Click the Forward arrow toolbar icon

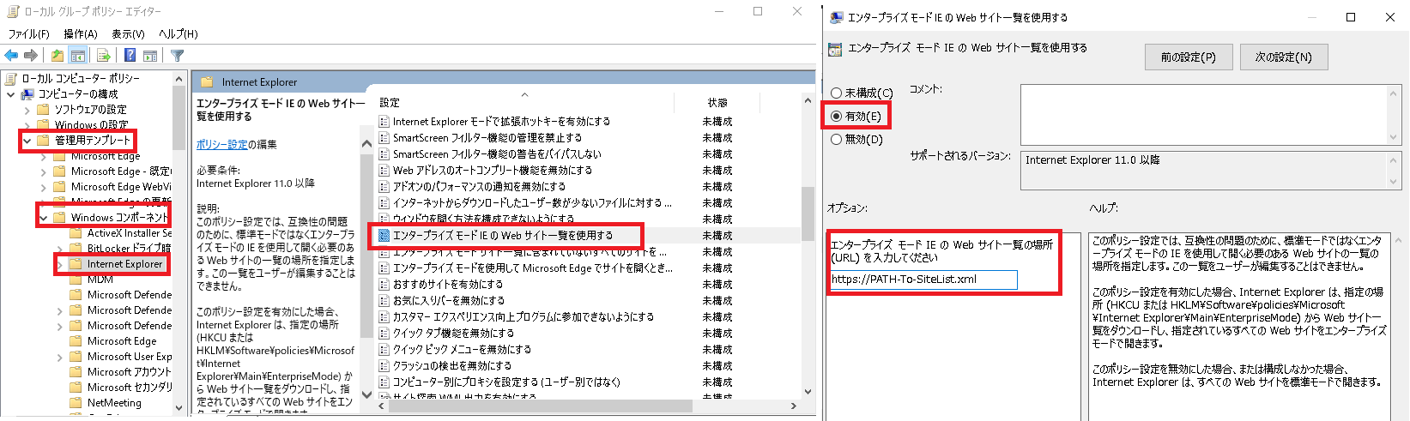point(31,56)
